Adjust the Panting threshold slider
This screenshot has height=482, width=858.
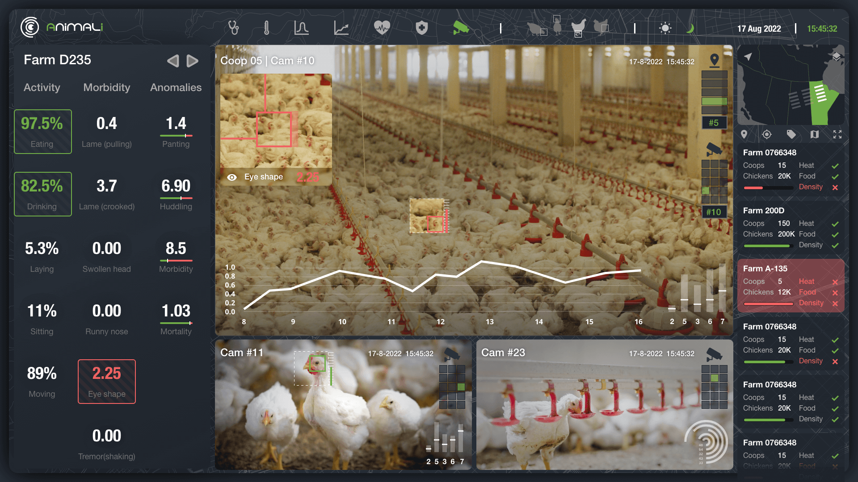click(176, 136)
